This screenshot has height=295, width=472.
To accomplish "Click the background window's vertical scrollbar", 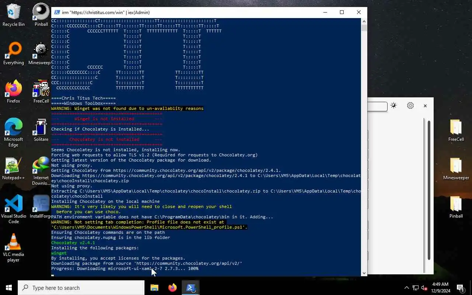I will click(429, 190).
